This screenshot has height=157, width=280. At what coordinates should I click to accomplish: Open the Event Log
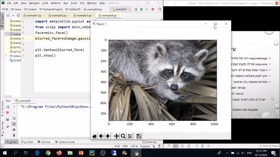[x=150, y=142]
